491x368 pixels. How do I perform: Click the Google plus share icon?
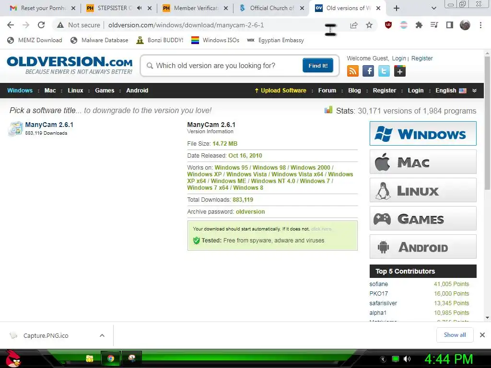(399, 71)
